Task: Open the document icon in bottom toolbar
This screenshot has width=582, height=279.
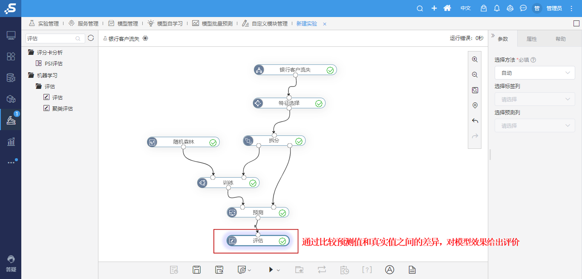Action: [412, 270]
